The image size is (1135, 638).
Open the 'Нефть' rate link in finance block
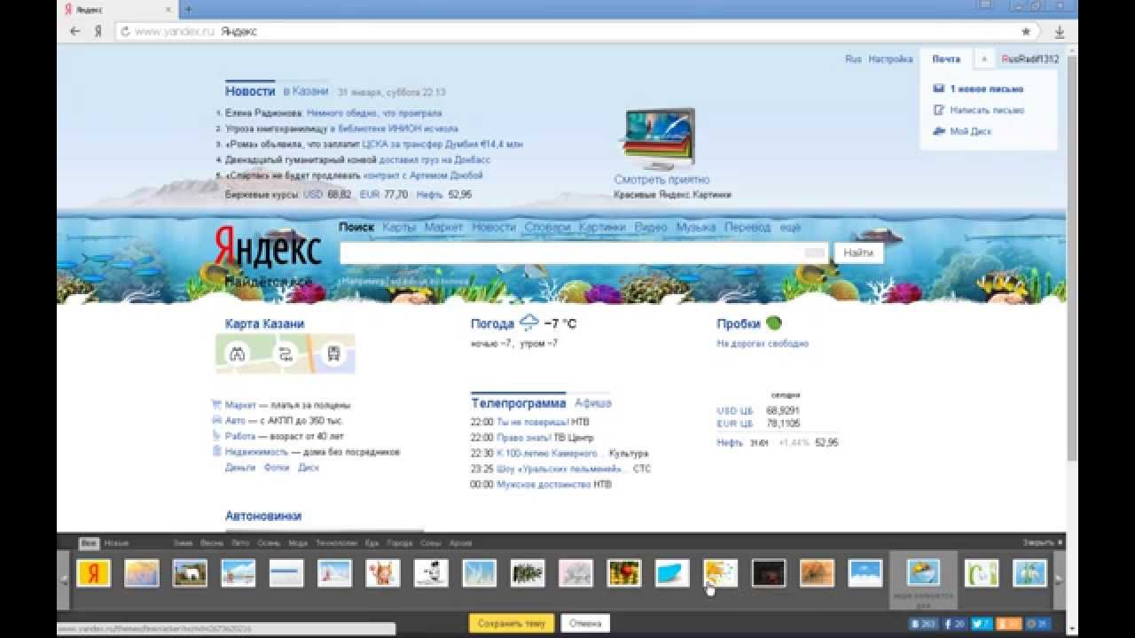click(x=730, y=443)
